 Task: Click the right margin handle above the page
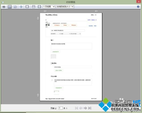coord(96,11)
